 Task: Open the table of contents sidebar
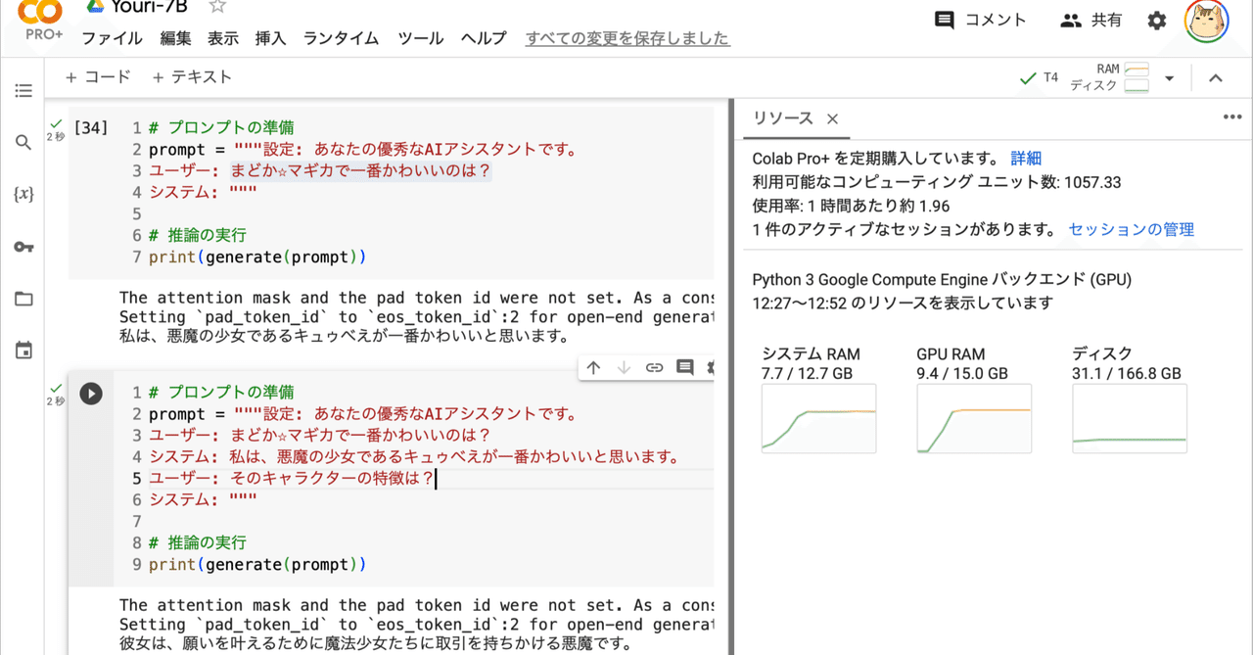tap(23, 90)
